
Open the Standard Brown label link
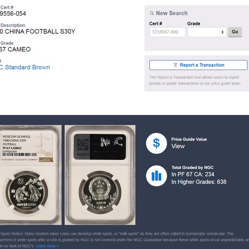coord(25,67)
